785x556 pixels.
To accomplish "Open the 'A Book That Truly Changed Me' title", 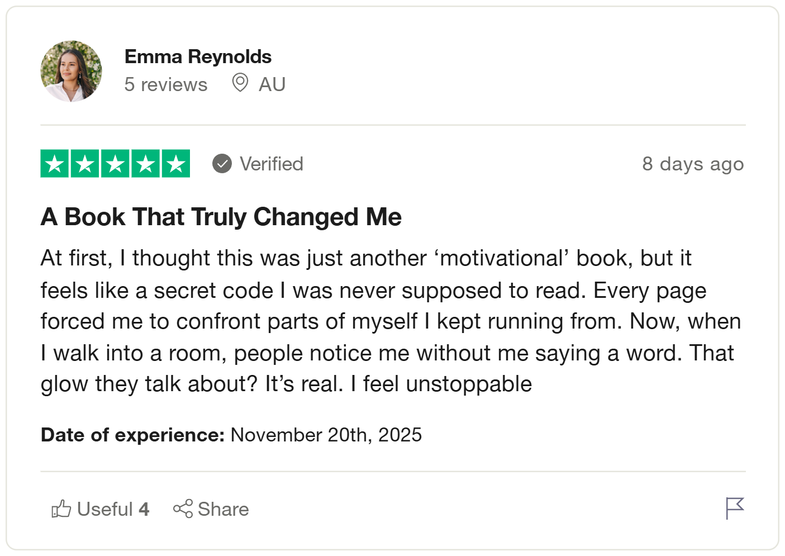I will (221, 217).
